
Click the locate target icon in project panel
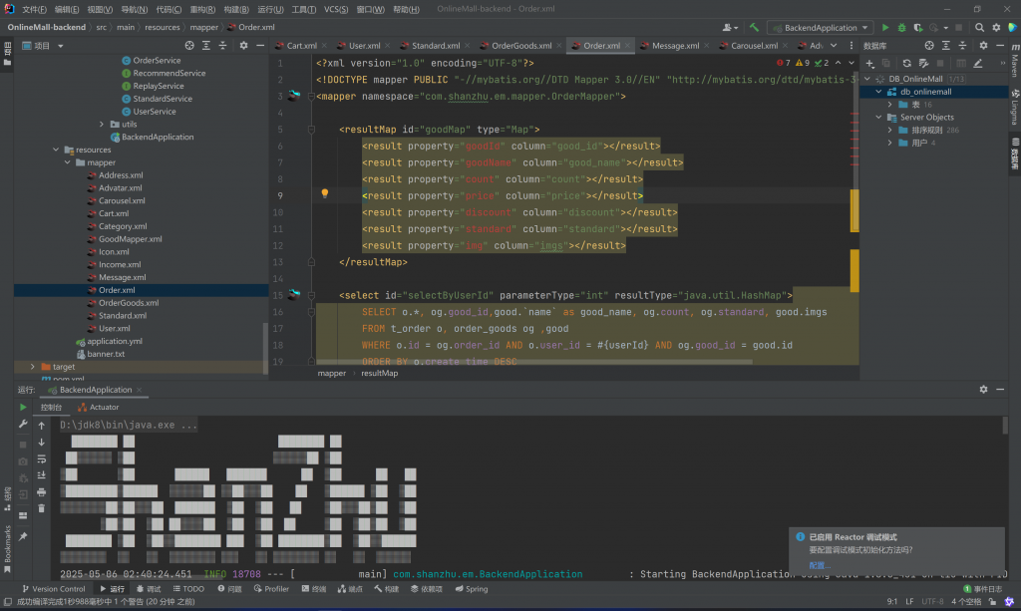point(189,46)
